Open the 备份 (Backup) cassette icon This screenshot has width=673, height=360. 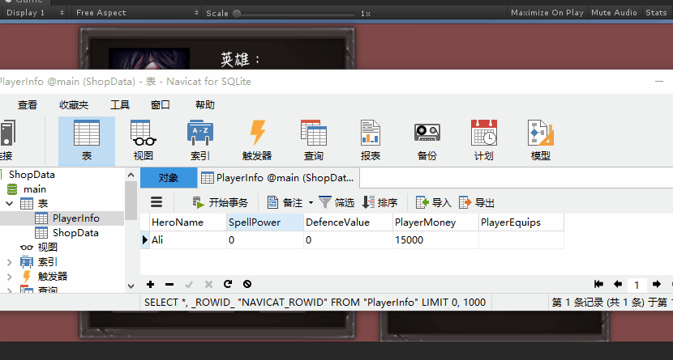pos(427,141)
